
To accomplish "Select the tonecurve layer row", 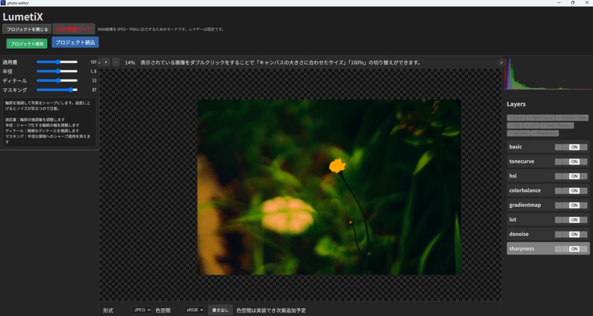I will click(x=548, y=161).
